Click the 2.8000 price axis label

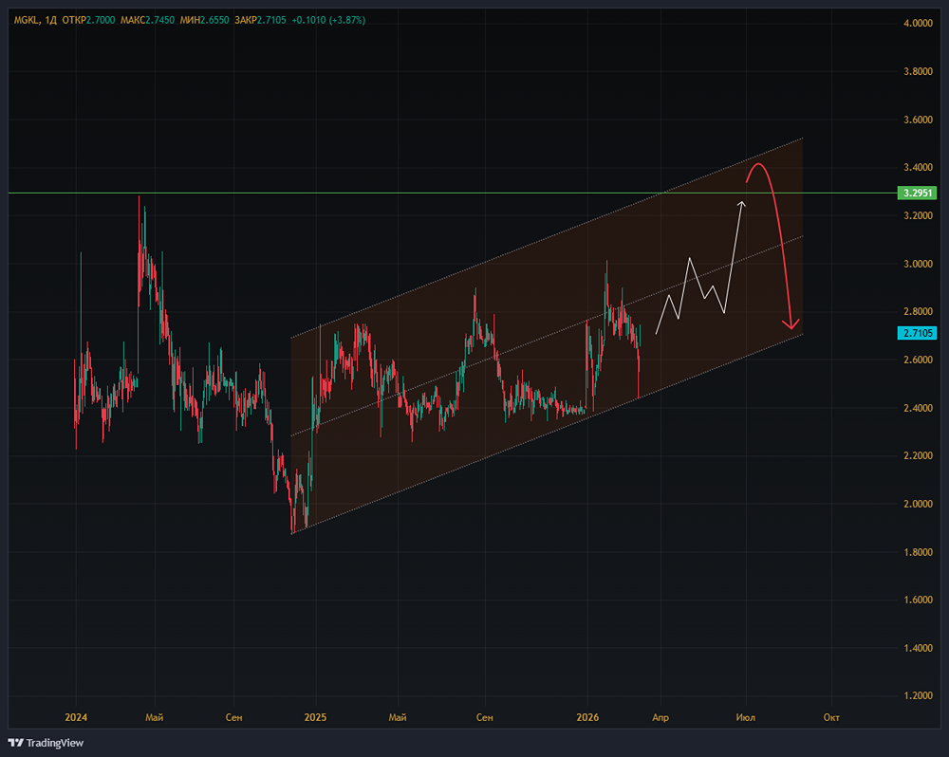click(x=918, y=311)
